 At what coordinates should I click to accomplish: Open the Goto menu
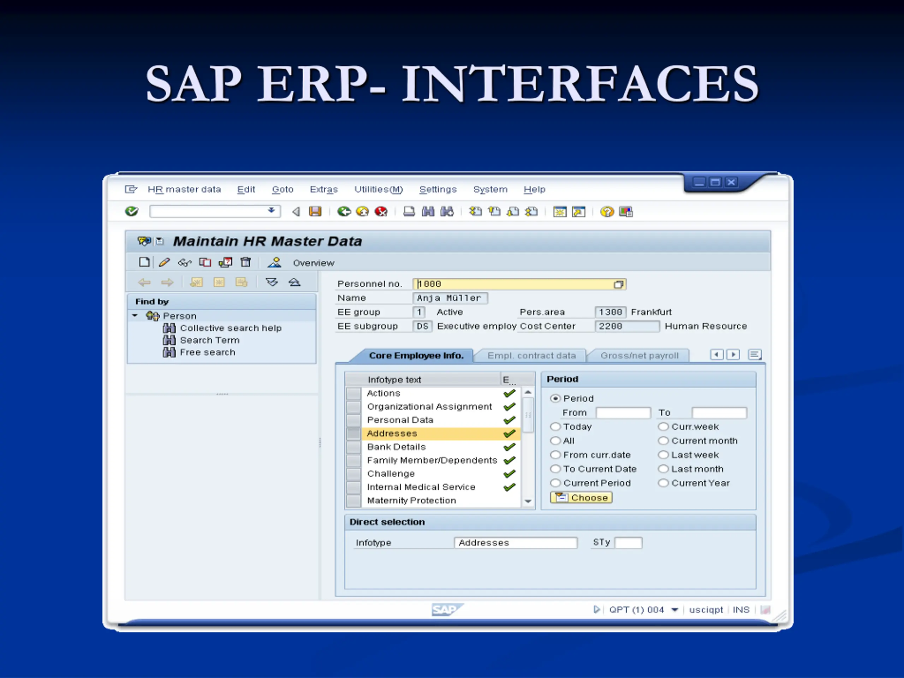pos(283,190)
